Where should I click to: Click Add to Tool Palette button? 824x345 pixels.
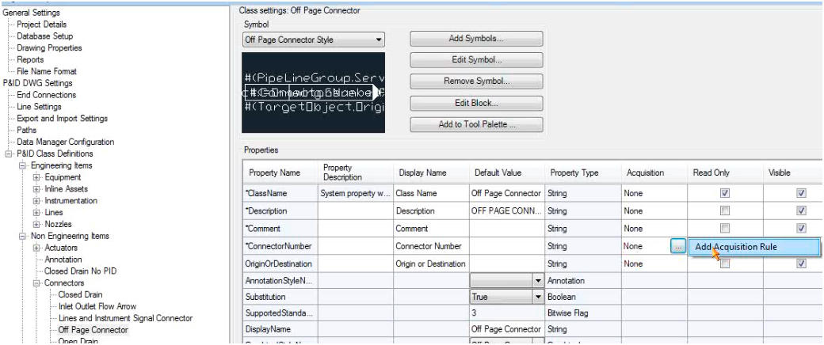(476, 124)
